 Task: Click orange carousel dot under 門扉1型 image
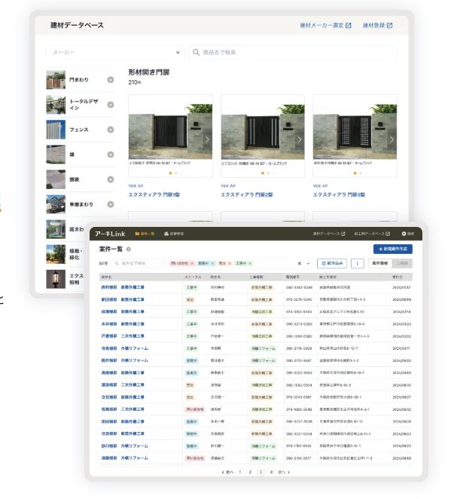click(x=170, y=173)
